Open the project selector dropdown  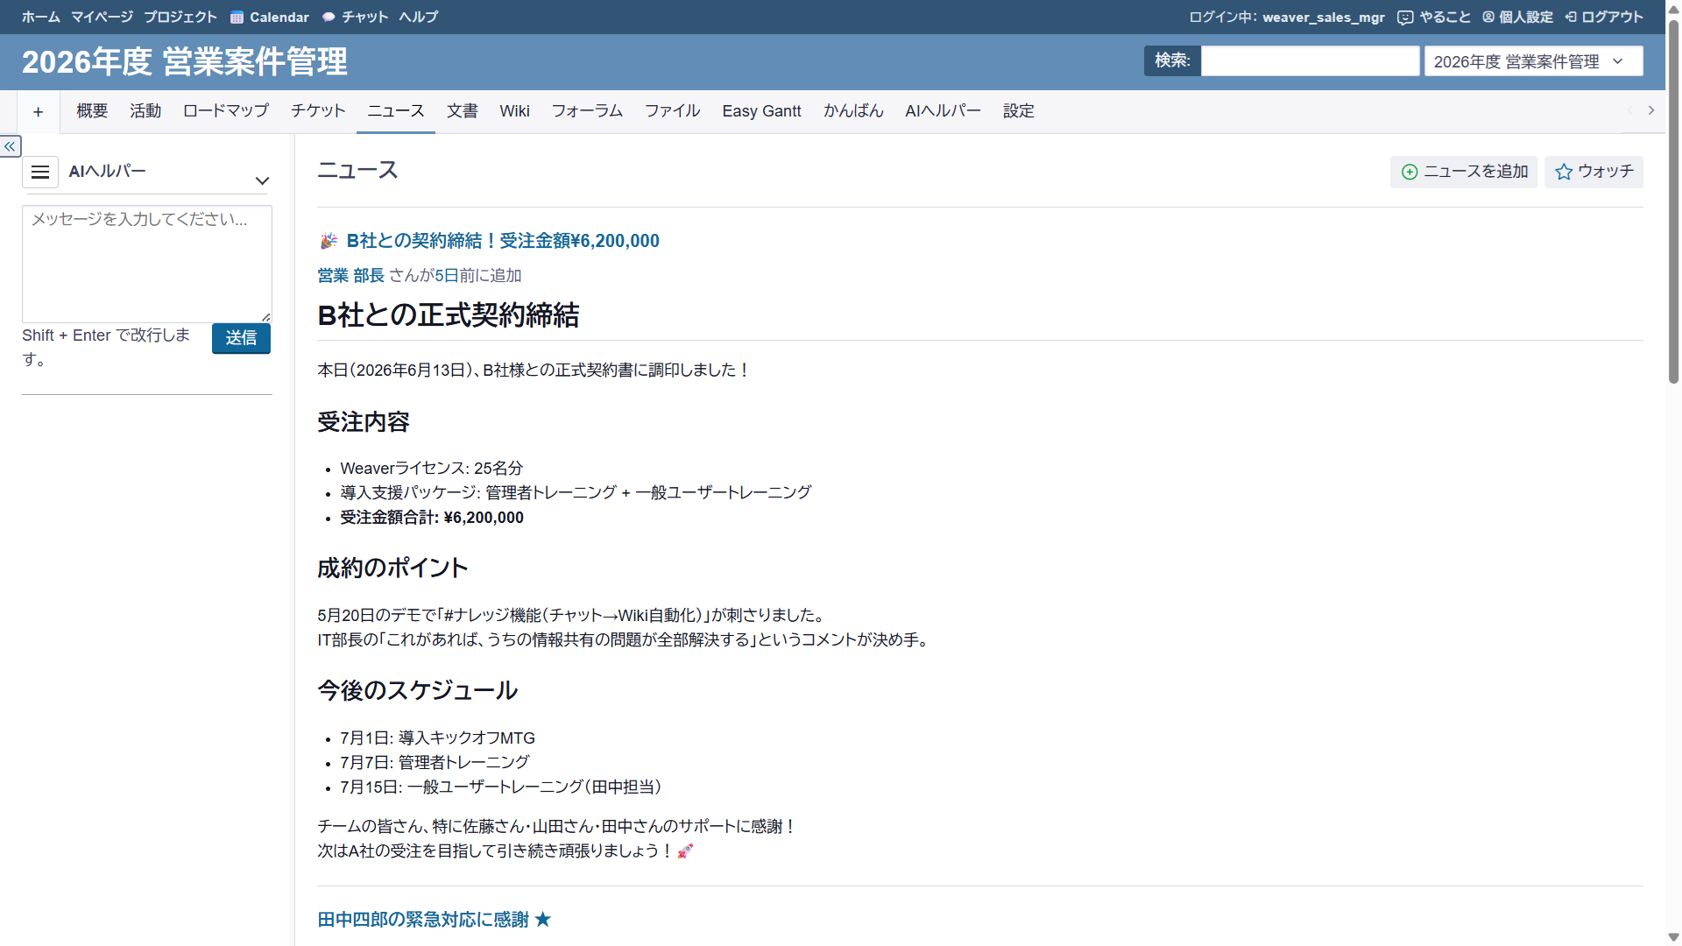(1533, 61)
